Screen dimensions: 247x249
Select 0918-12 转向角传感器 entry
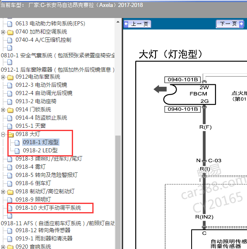(43, 230)
